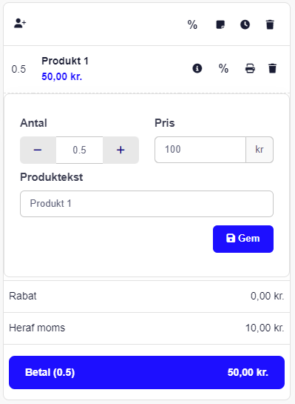Save changes with the Gem button
This screenshot has height=404, width=295.
click(x=243, y=239)
